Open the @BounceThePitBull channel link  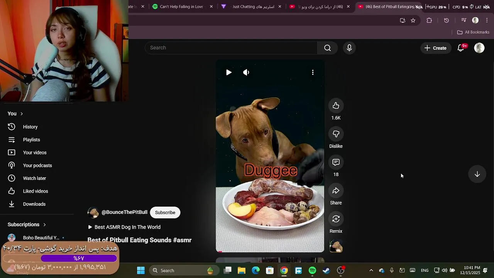click(x=124, y=212)
